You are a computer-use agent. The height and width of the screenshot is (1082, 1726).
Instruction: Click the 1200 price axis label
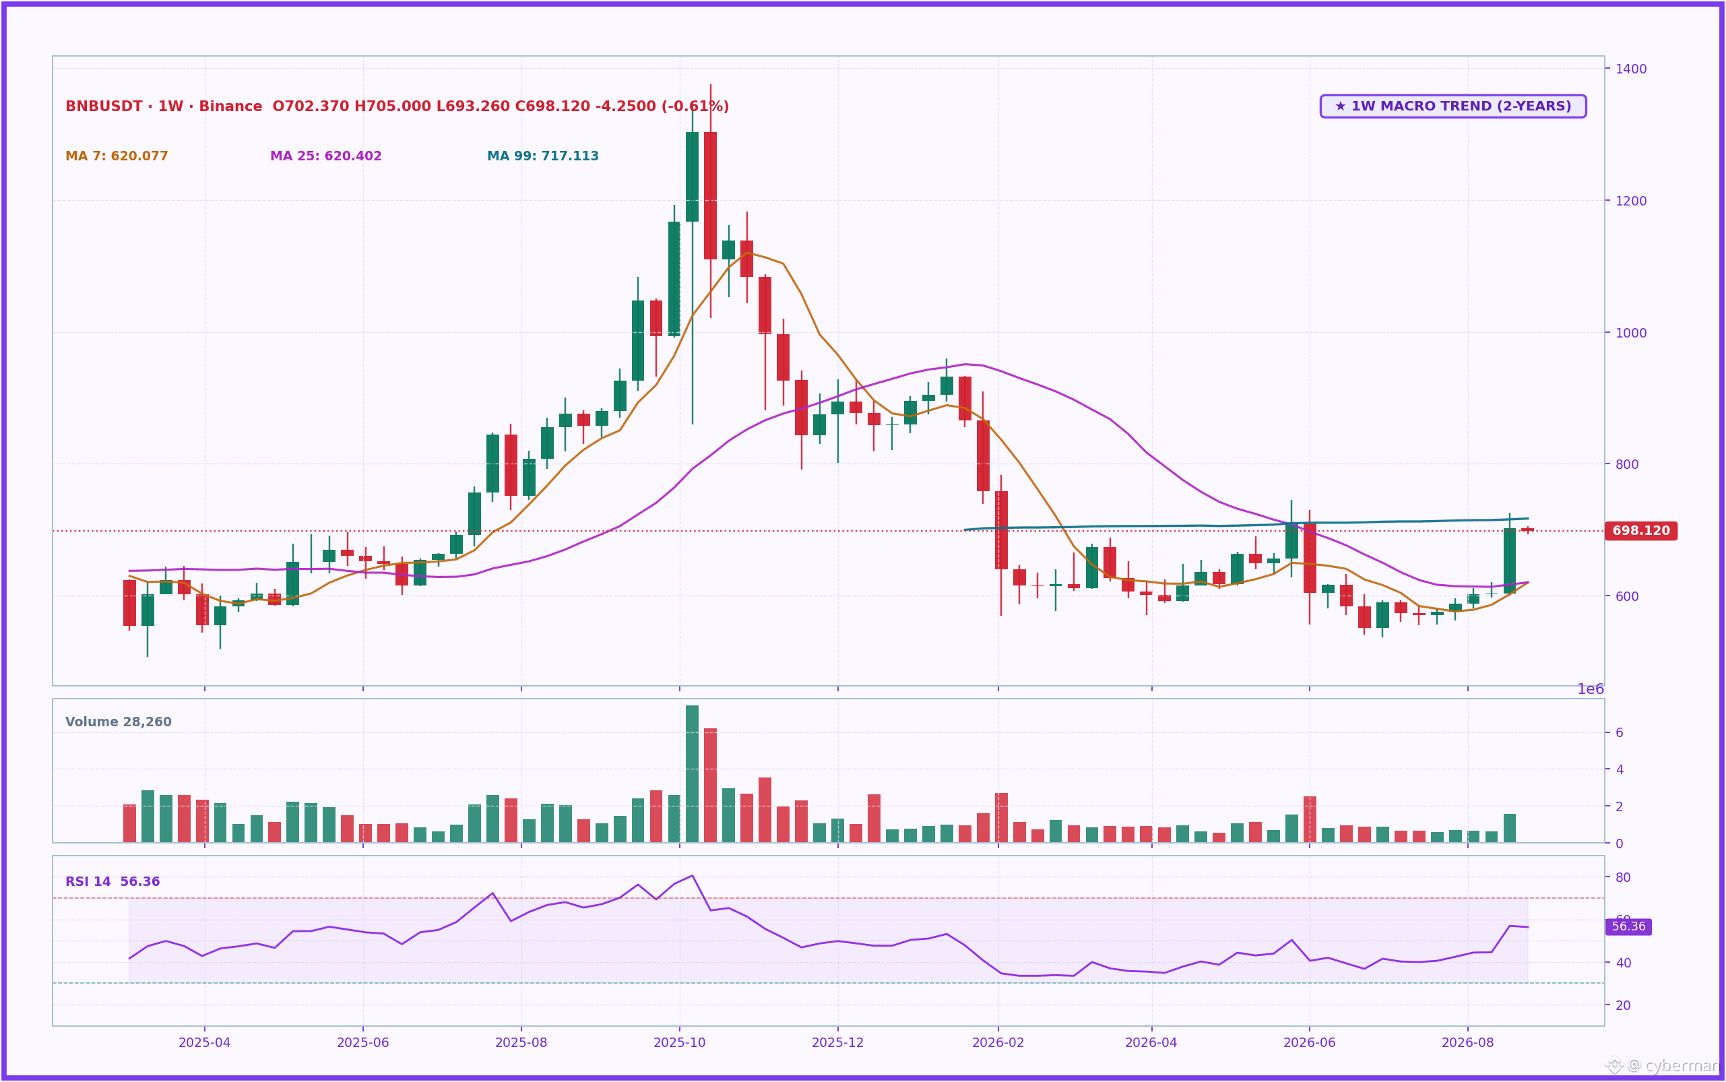1631,201
